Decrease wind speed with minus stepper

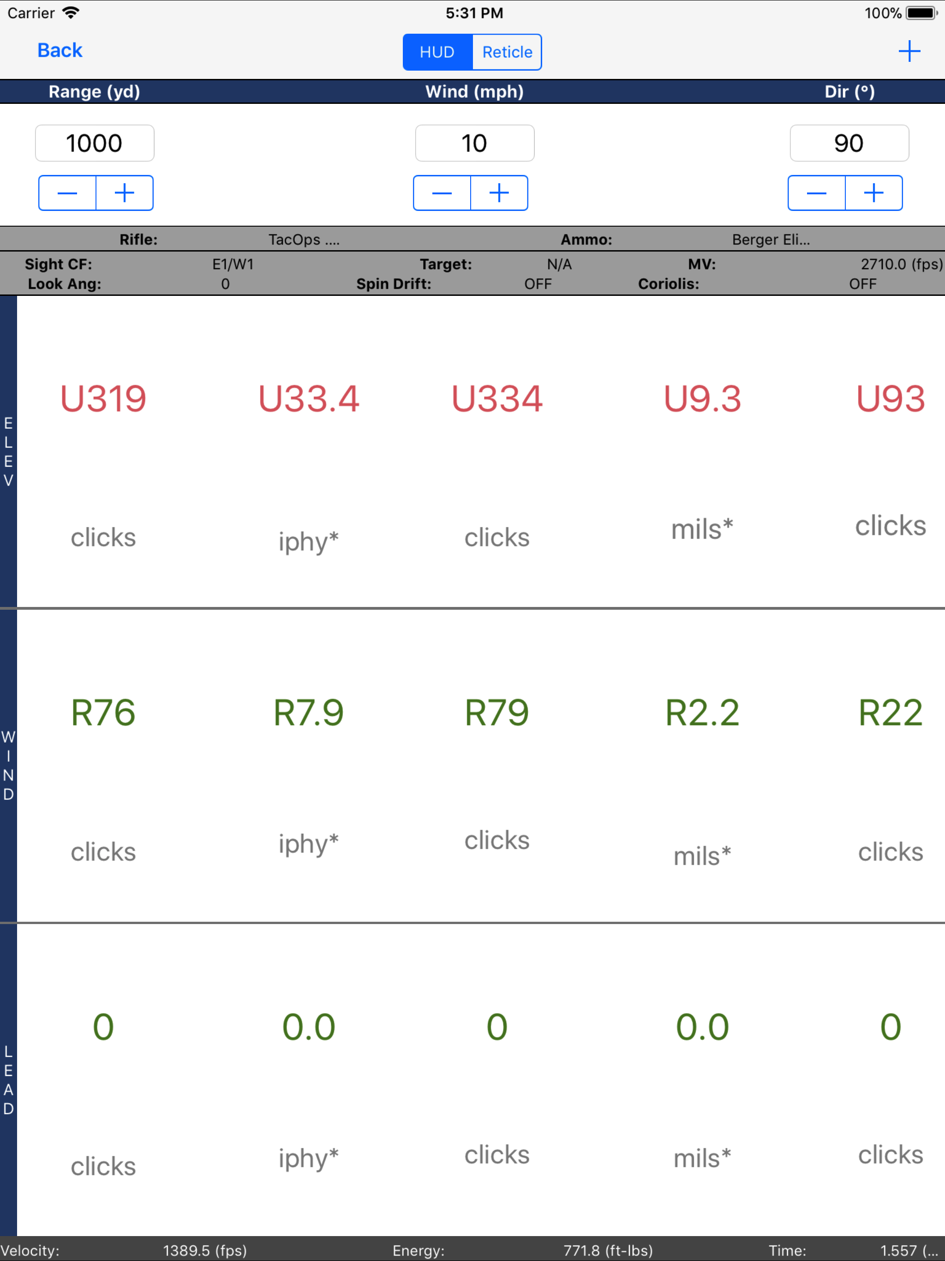pos(442,193)
